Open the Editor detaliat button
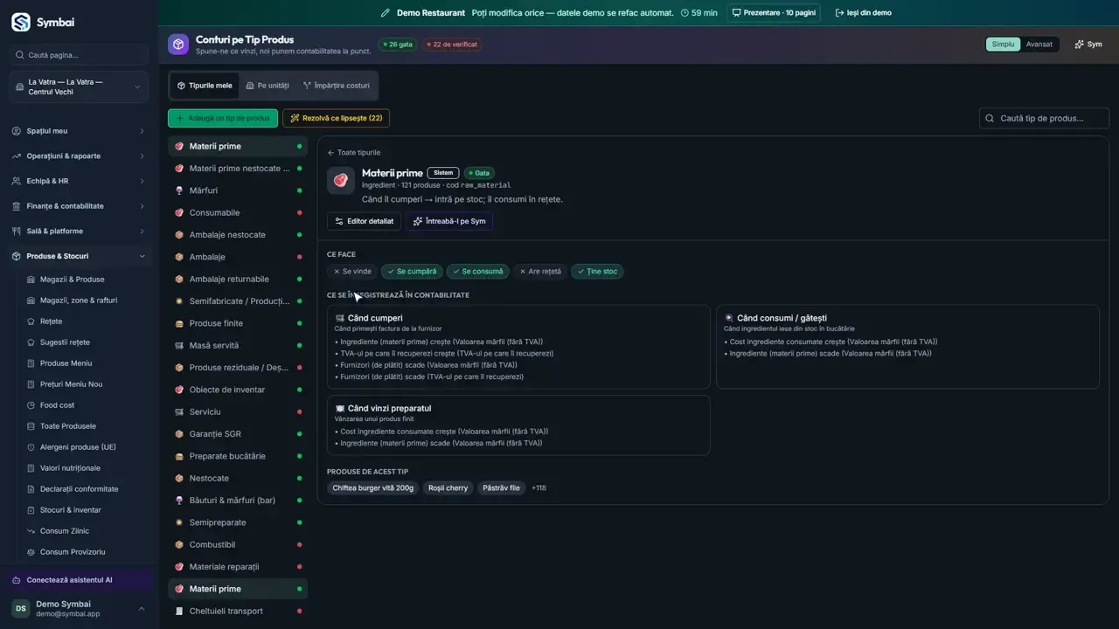 (x=365, y=221)
